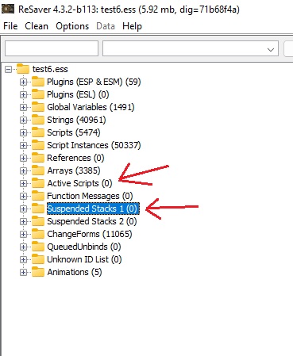
Task: Expand the References node
Action: point(23,159)
